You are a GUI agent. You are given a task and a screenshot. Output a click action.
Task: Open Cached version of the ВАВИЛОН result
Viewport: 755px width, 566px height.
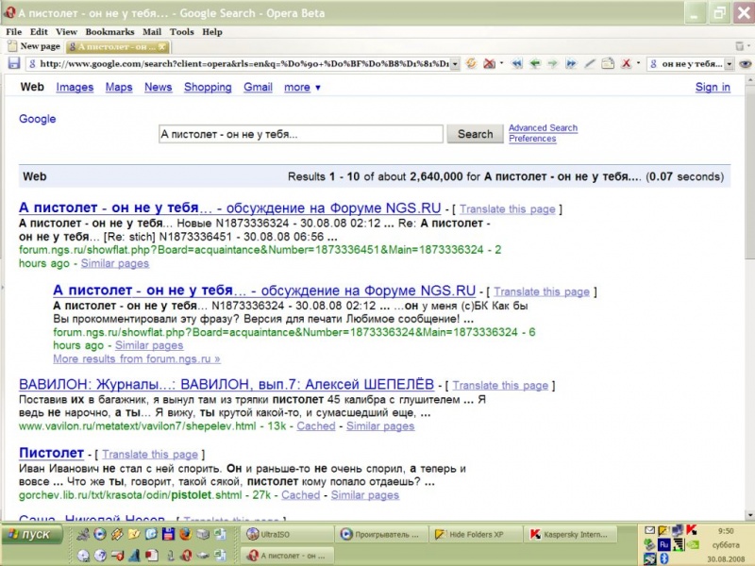pyautogui.click(x=315, y=426)
